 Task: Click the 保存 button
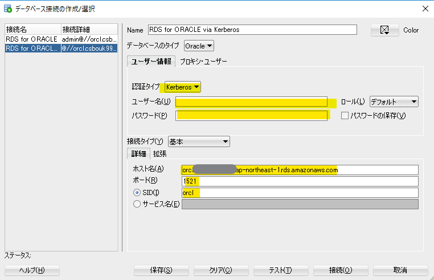(x=161, y=270)
